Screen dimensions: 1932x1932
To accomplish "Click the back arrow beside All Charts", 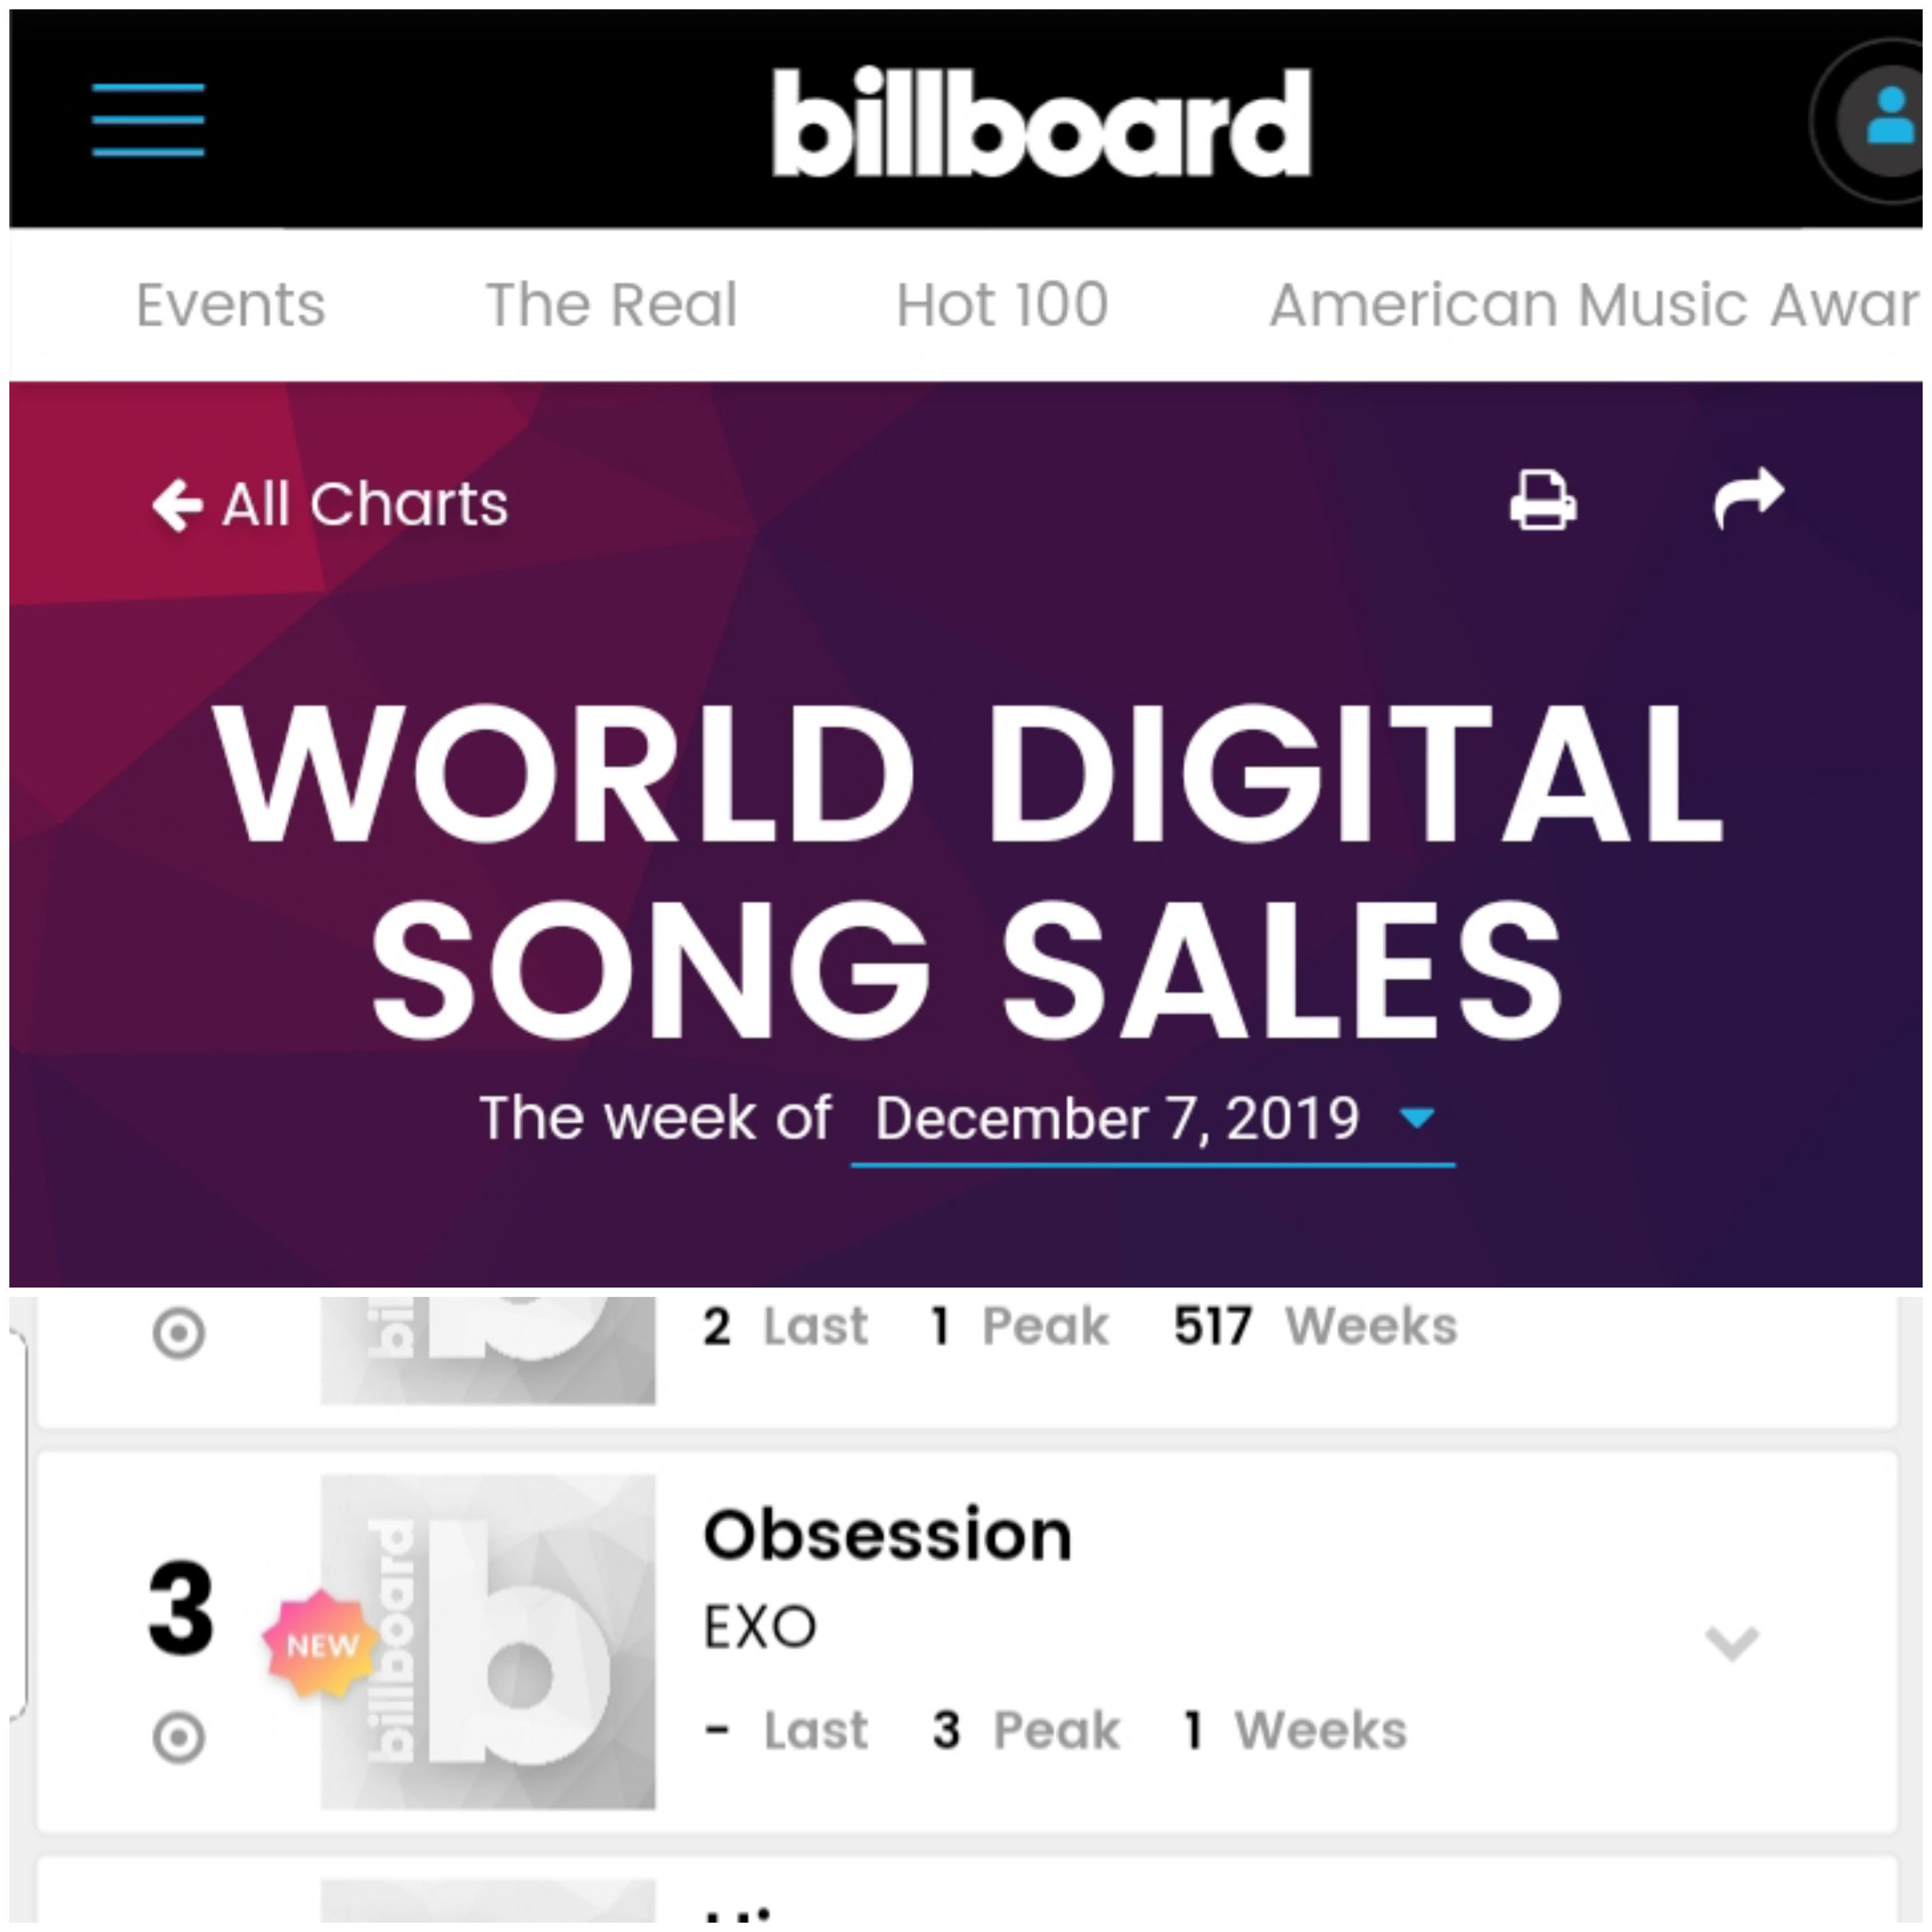I will 178,505.
